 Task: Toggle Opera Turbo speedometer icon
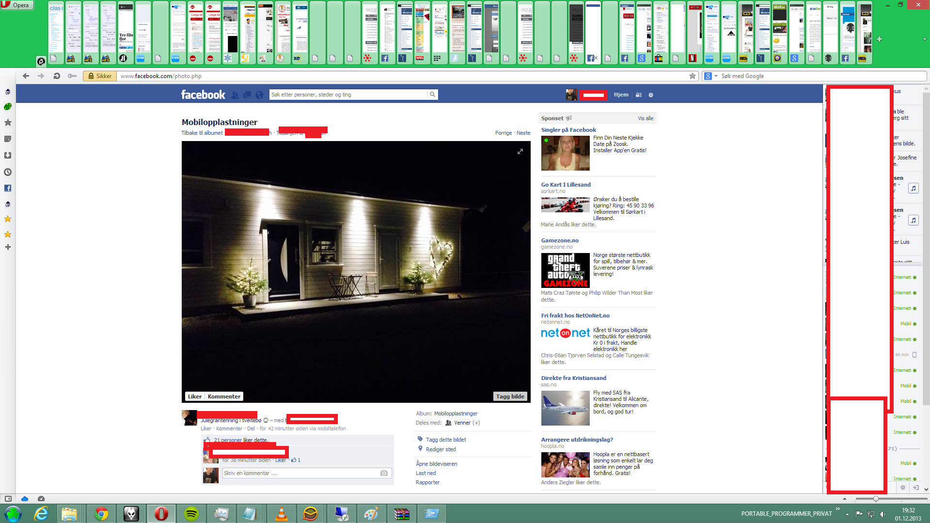41,499
